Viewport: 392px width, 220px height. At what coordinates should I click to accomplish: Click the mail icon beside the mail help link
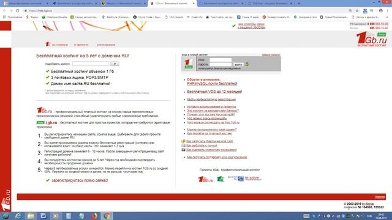[183, 145]
